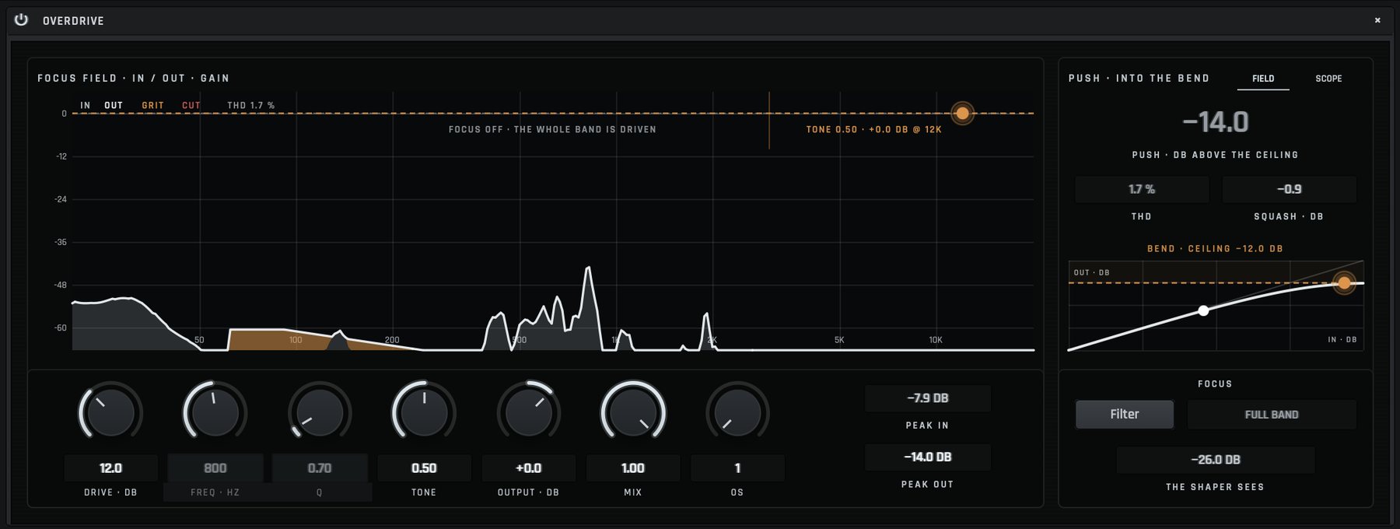This screenshot has height=529, width=1400.
Task: Click the 'TONE 0.50 · +0.0 DB @ 12K' label
Action: click(873, 130)
